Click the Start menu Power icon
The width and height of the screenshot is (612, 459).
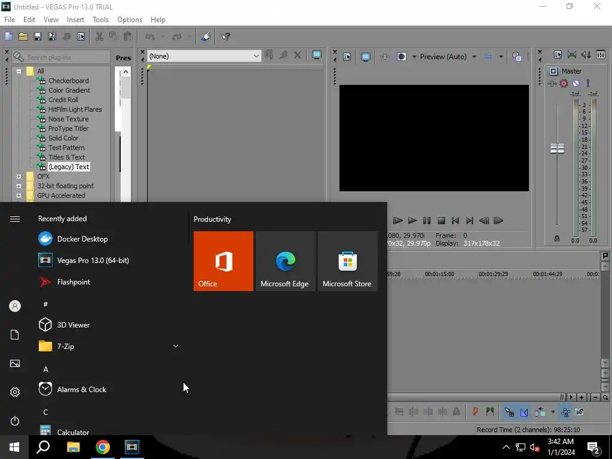pyautogui.click(x=15, y=421)
